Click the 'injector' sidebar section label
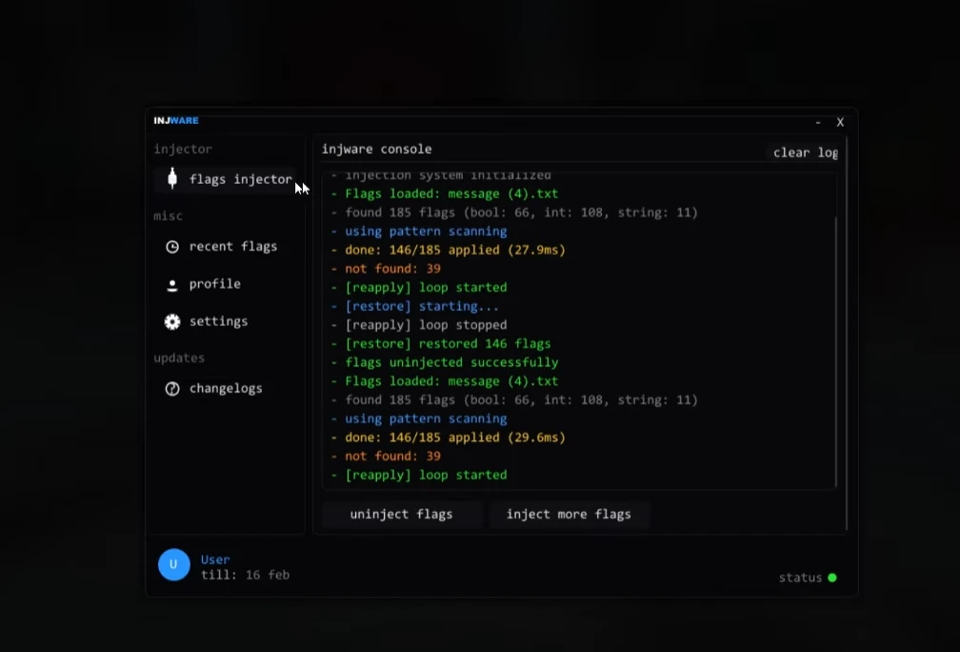Image resolution: width=960 pixels, height=652 pixels. point(183,149)
